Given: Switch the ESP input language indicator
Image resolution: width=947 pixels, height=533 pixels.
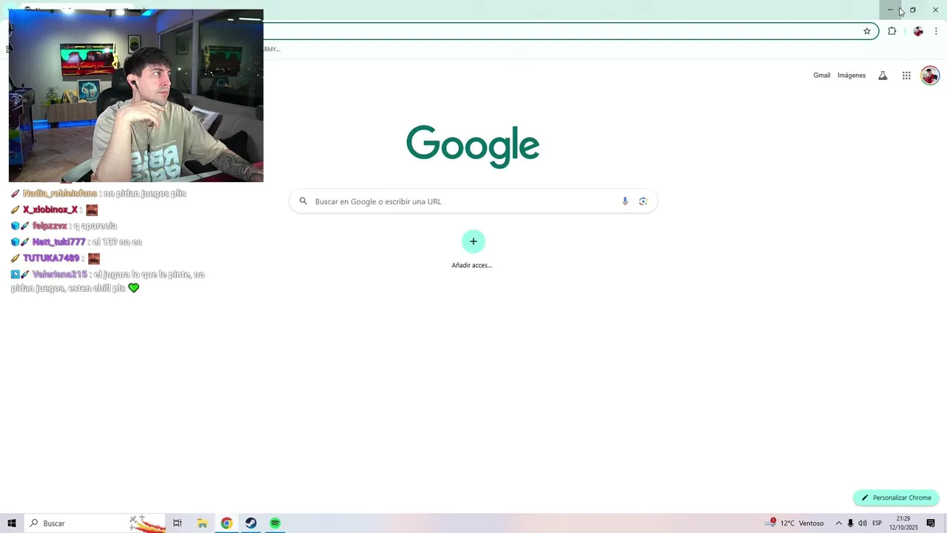Looking at the screenshot, I should click(x=877, y=523).
